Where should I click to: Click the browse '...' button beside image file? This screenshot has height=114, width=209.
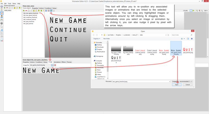pos(52,65)
